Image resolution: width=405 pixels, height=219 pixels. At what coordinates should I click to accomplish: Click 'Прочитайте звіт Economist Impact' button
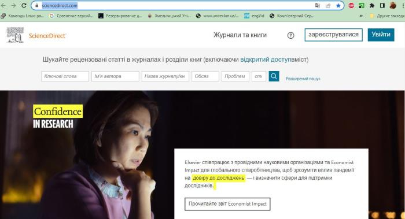pos(227,204)
